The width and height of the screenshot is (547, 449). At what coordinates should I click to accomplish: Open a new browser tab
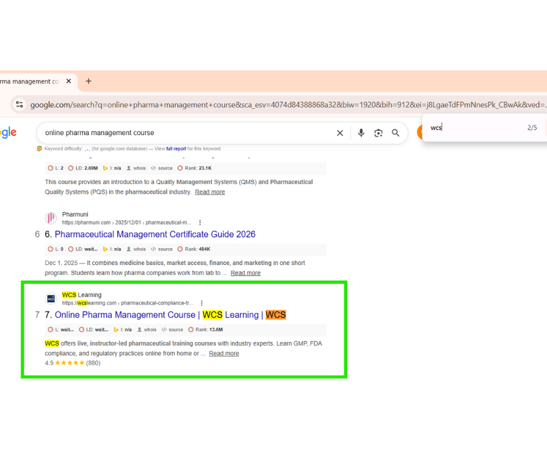click(88, 81)
